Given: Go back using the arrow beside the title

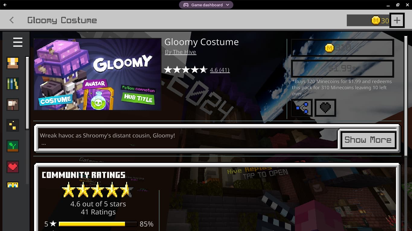Looking at the screenshot, I should 12,20.
